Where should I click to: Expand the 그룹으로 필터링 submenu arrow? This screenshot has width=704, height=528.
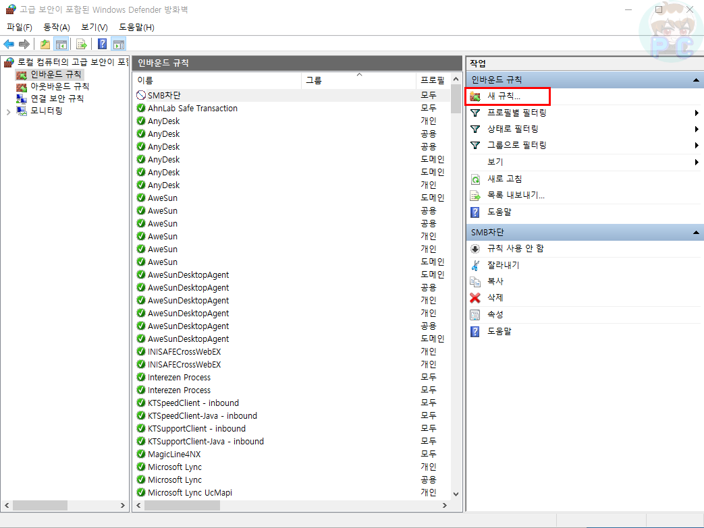697,146
